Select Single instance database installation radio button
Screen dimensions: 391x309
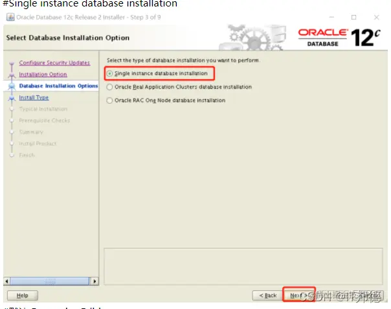109,74
